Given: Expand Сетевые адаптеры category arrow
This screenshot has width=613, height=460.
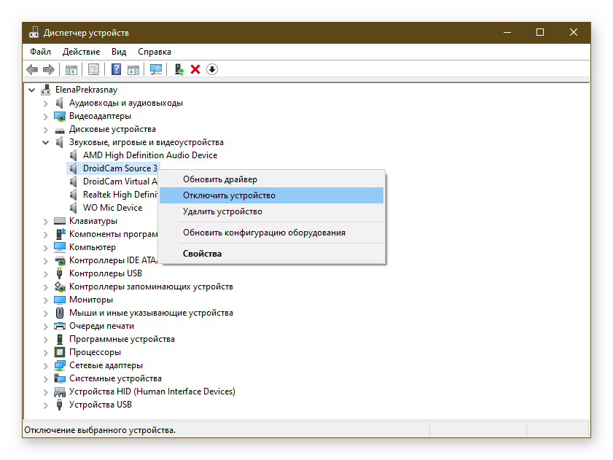Looking at the screenshot, I should (x=45, y=366).
